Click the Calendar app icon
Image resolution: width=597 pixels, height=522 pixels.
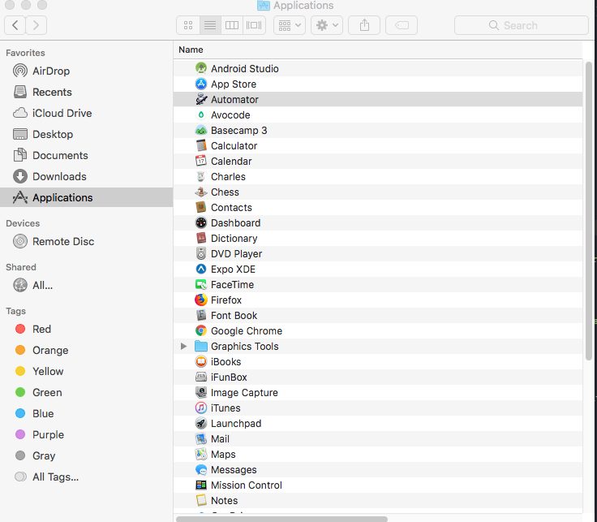pyautogui.click(x=200, y=162)
